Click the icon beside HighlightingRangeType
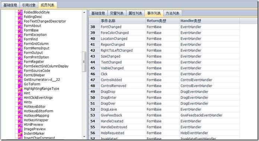 tap(20, 89)
